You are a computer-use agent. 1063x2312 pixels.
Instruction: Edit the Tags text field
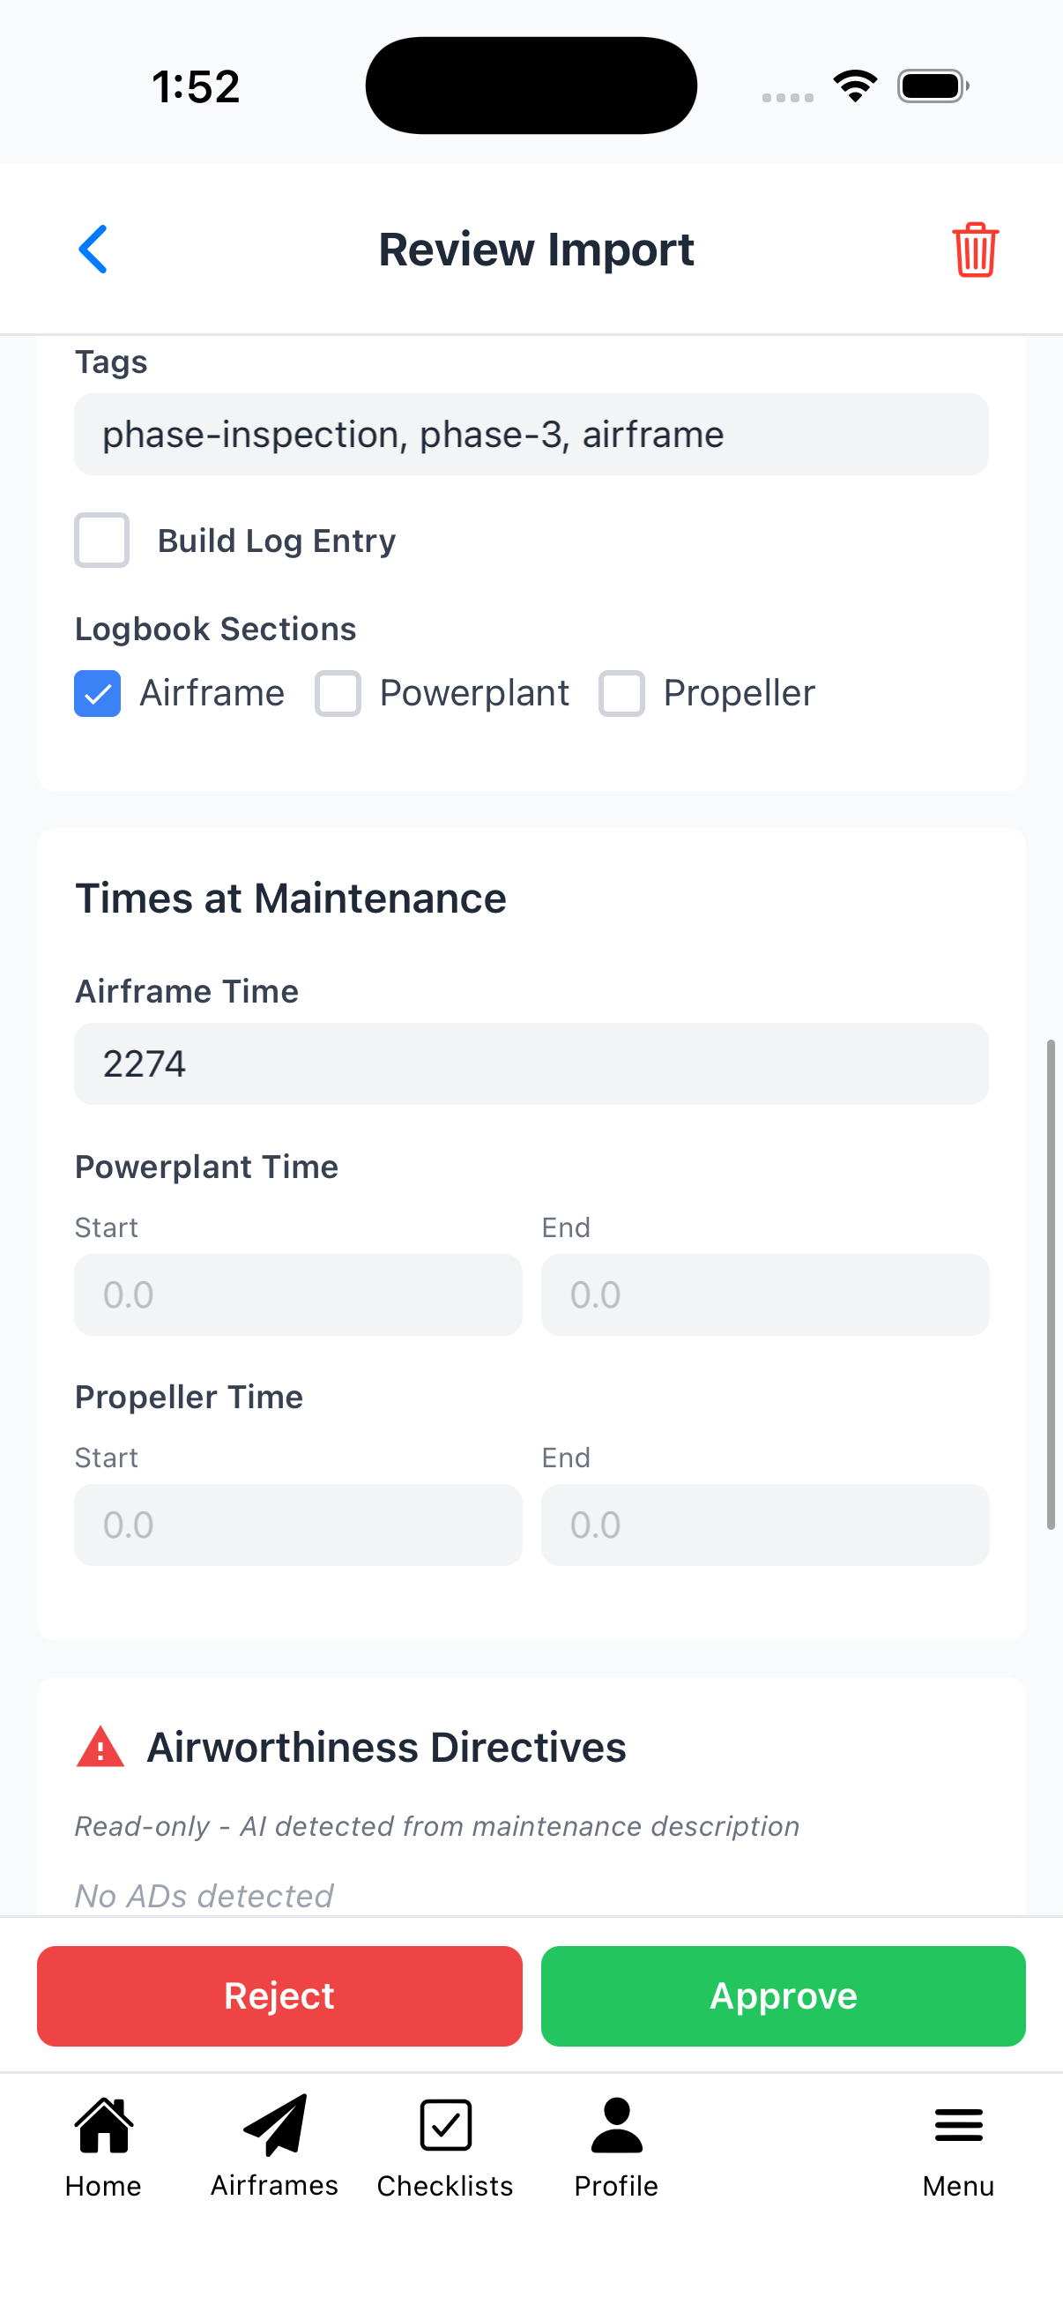click(x=531, y=435)
